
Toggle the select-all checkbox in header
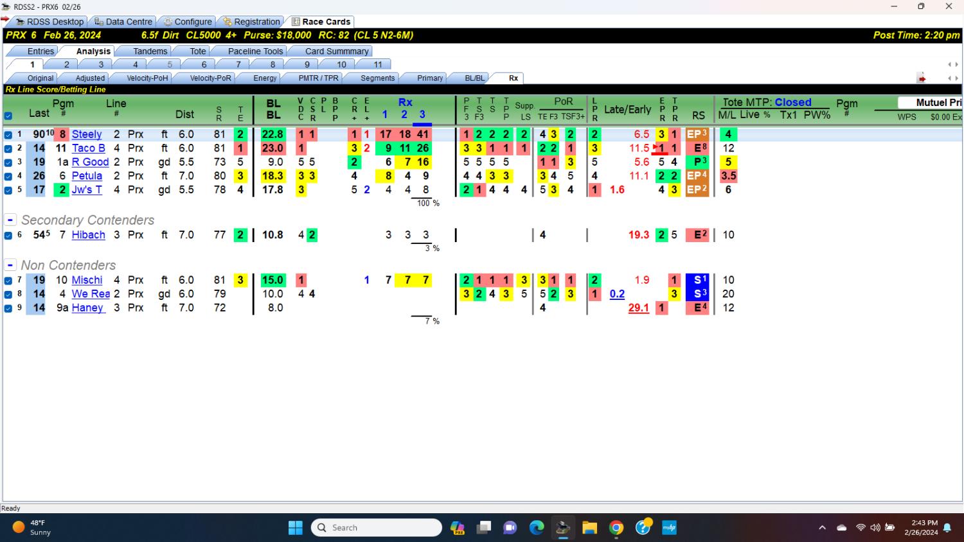coord(8,116)
